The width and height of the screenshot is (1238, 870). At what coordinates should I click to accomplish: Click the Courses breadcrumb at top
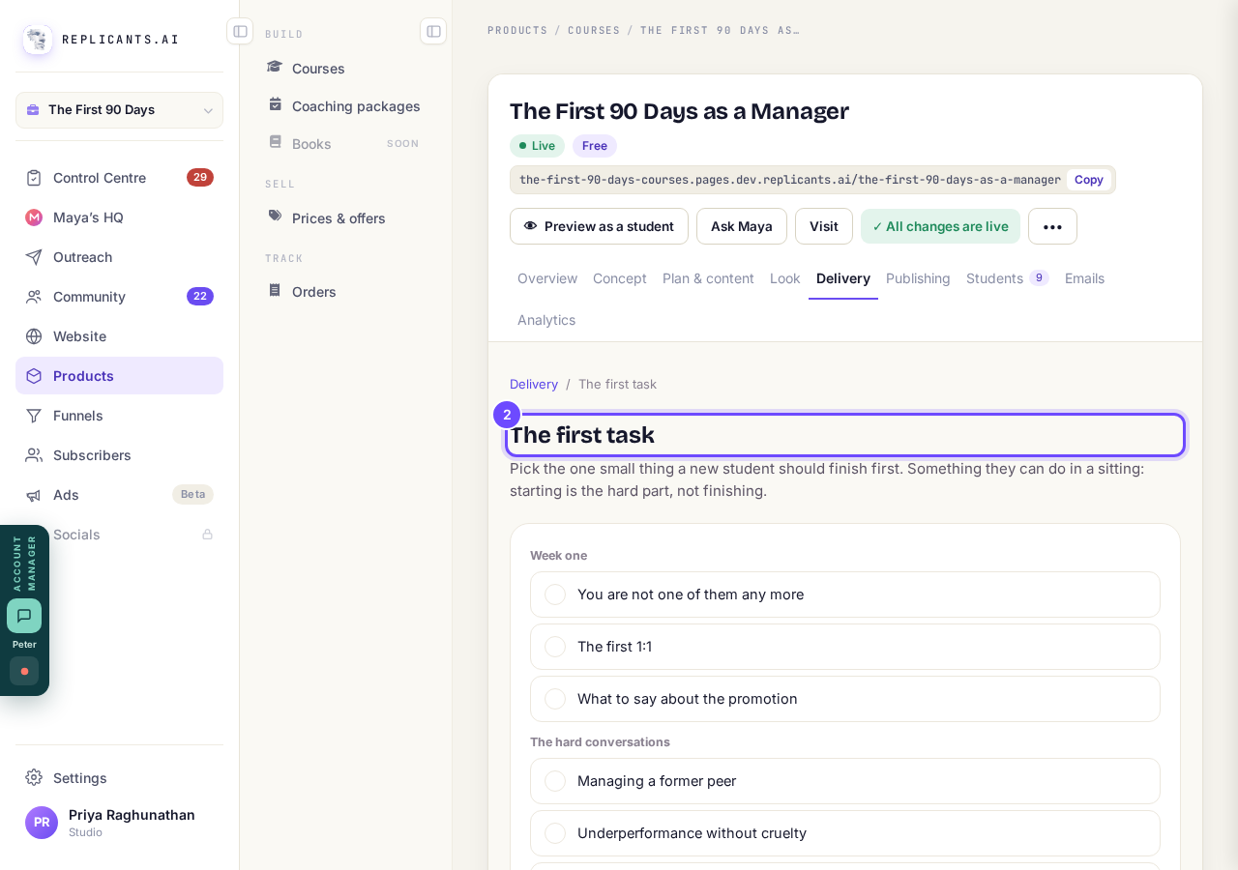594,31
